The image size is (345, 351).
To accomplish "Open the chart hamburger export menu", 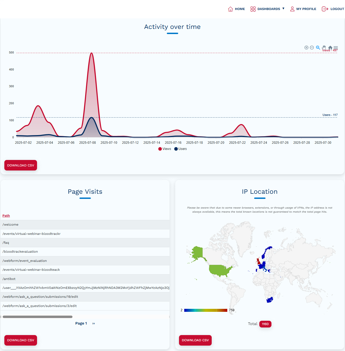I will pos(336,48).
